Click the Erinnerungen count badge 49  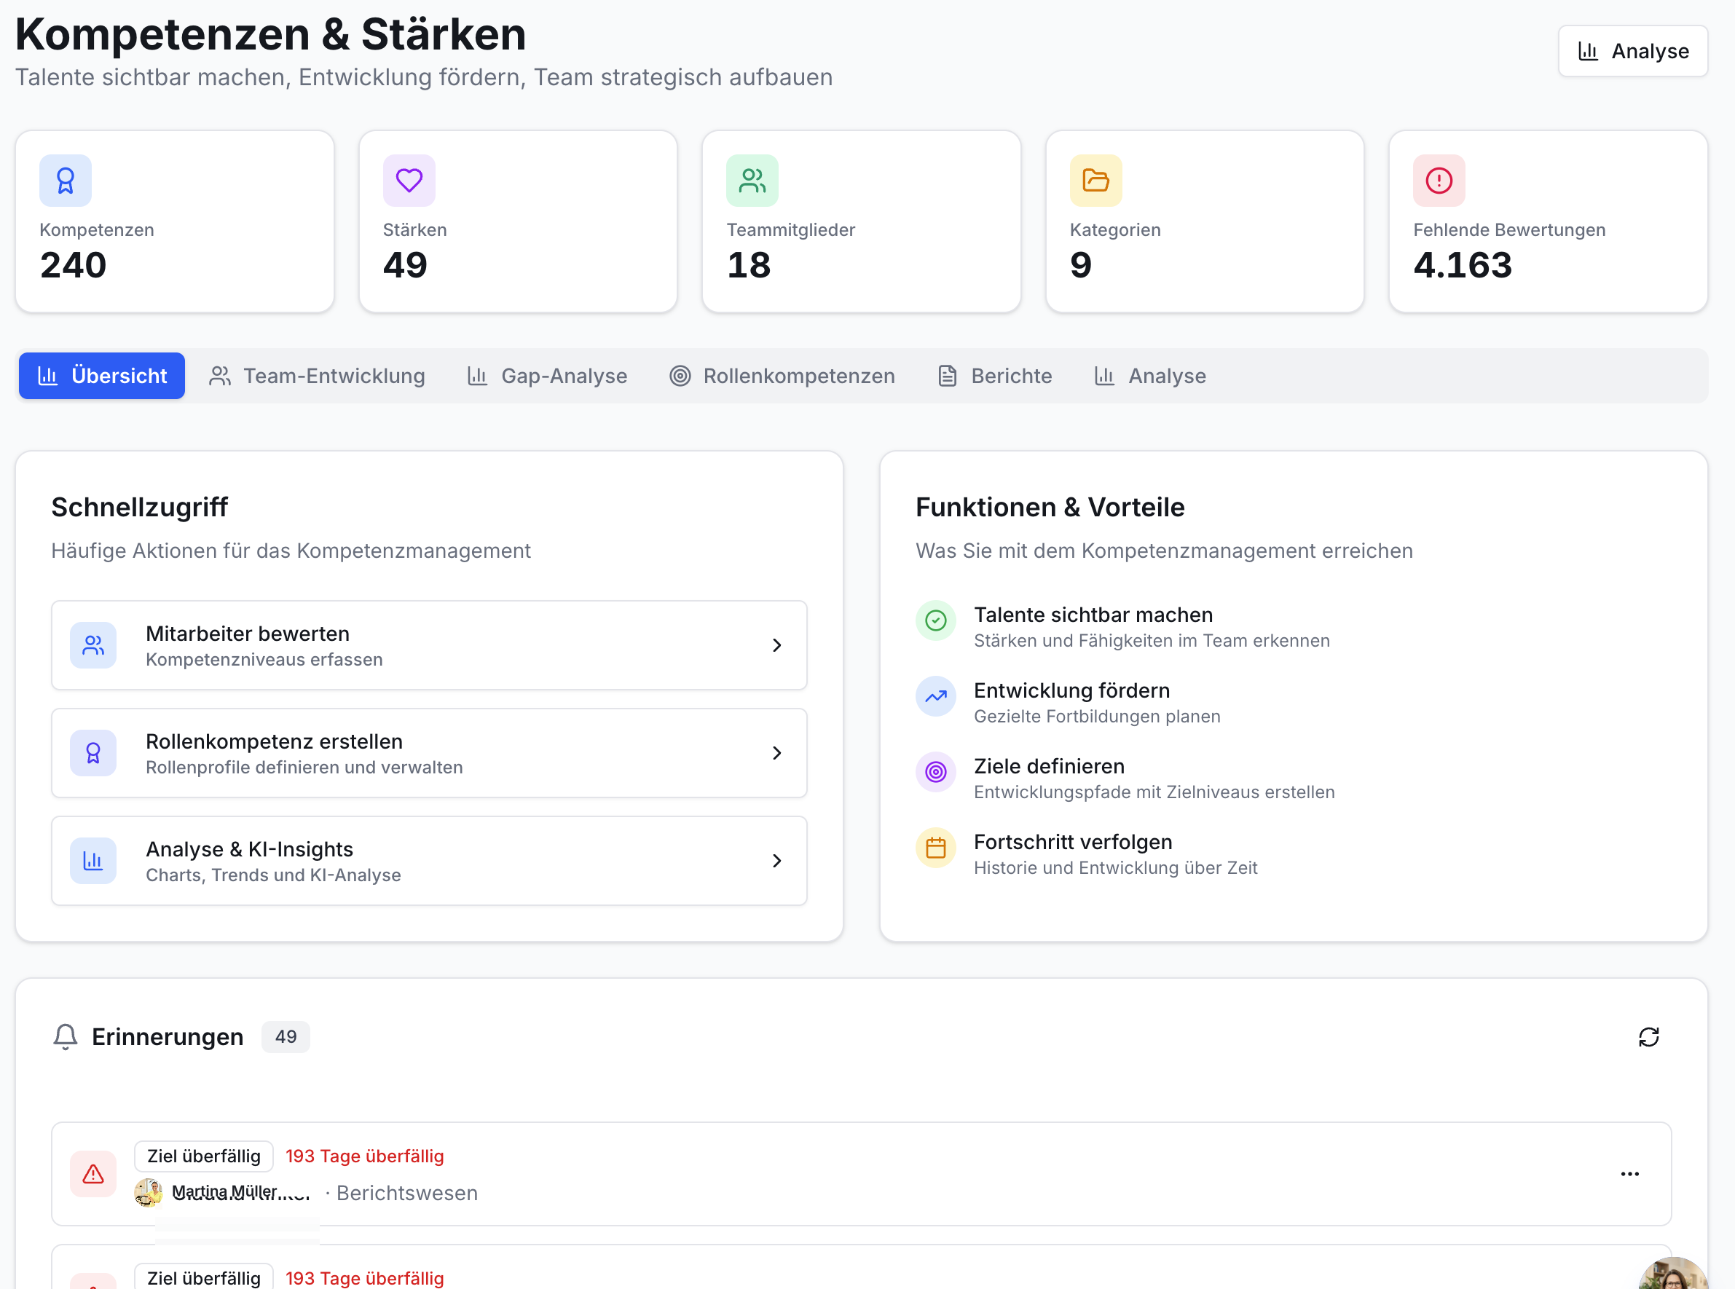click(x=286, y=1038)
